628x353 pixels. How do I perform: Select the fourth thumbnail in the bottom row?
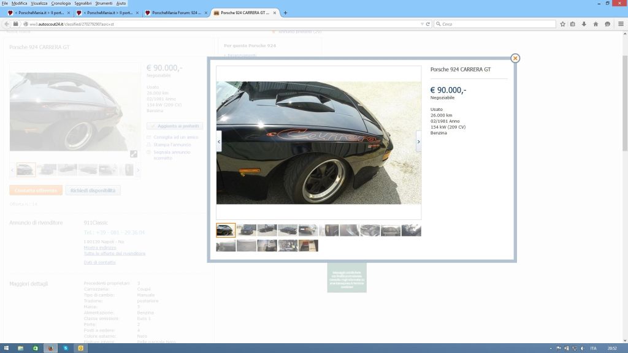(288, 245)
